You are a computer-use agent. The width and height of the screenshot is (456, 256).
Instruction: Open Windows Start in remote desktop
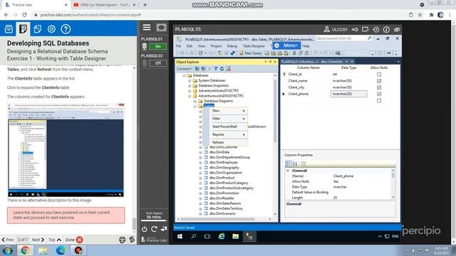(x=180, y=237)
